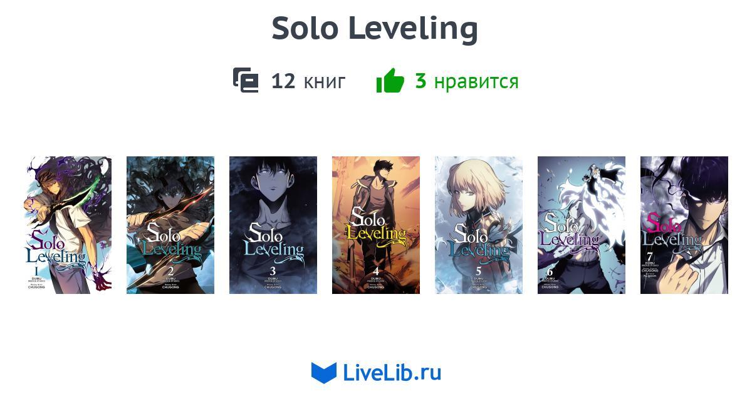Click the green number 3
The height and width of the screenshot is (394, 752).
[x=420, y=81]
